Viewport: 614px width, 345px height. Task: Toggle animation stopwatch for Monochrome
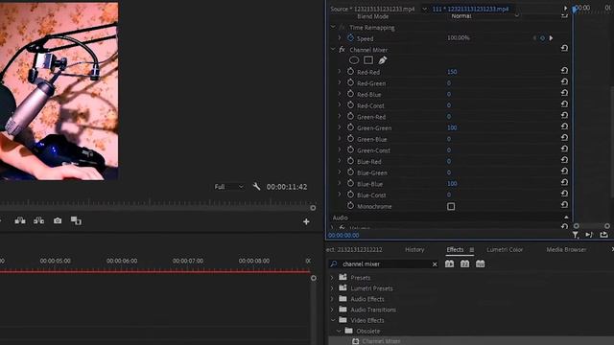[350, 206]
